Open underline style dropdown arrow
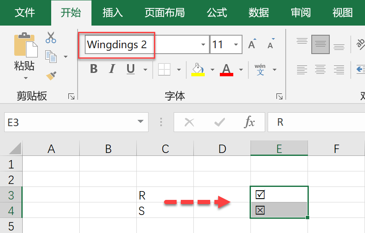The width and height of the screenshot is (365, 233). (146, 70)
